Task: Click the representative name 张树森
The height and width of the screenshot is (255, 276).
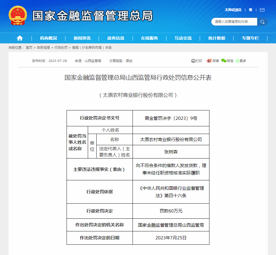Action: pyautogui.click(x=171, y=152)
